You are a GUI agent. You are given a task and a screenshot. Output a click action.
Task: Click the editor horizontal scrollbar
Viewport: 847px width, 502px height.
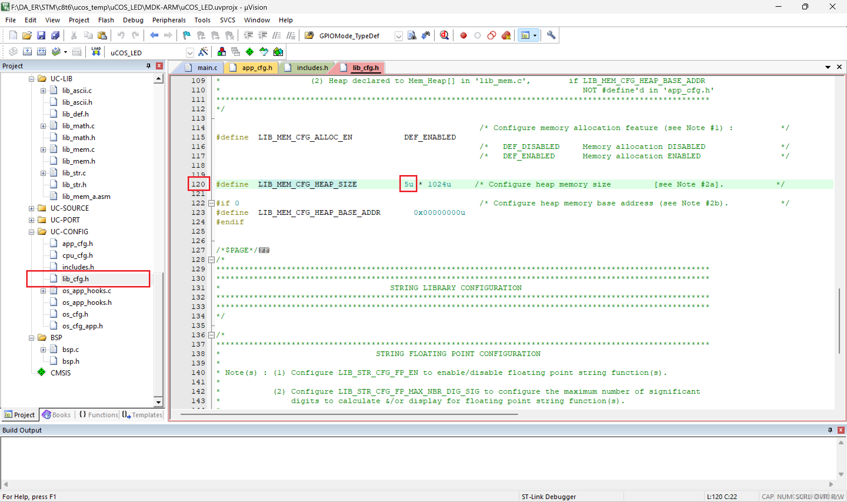coord(349,414)
